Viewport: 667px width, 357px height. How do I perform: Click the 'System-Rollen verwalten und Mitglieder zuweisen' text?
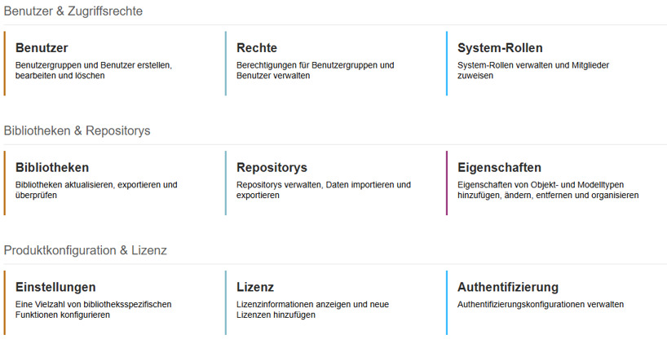[533, 70]
